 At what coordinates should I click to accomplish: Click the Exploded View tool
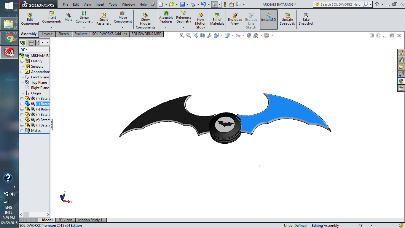point(235,19)
